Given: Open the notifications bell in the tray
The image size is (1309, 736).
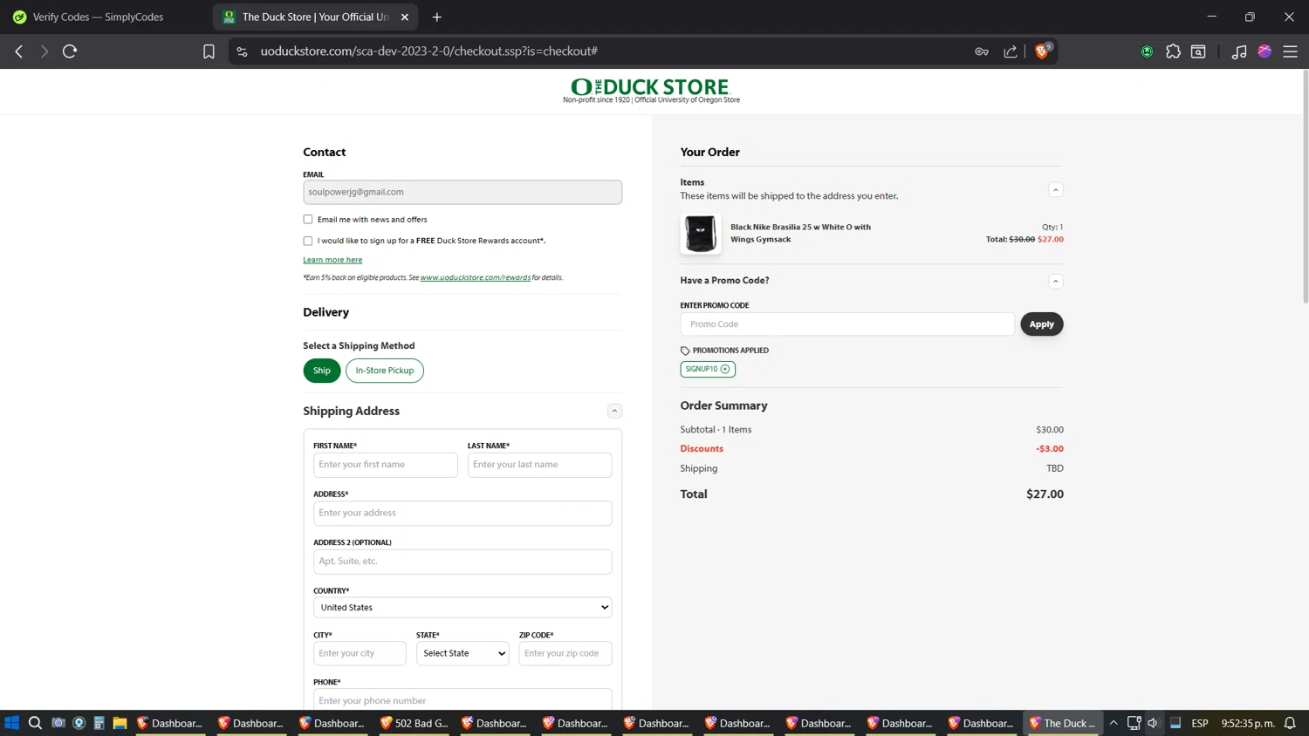Looking at the screenshot, I should (x=1290, y=723).
